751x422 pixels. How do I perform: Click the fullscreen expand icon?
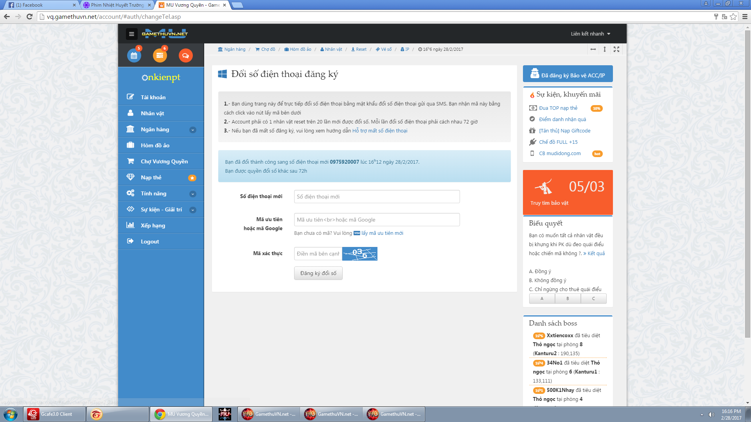tap(616, 49)
